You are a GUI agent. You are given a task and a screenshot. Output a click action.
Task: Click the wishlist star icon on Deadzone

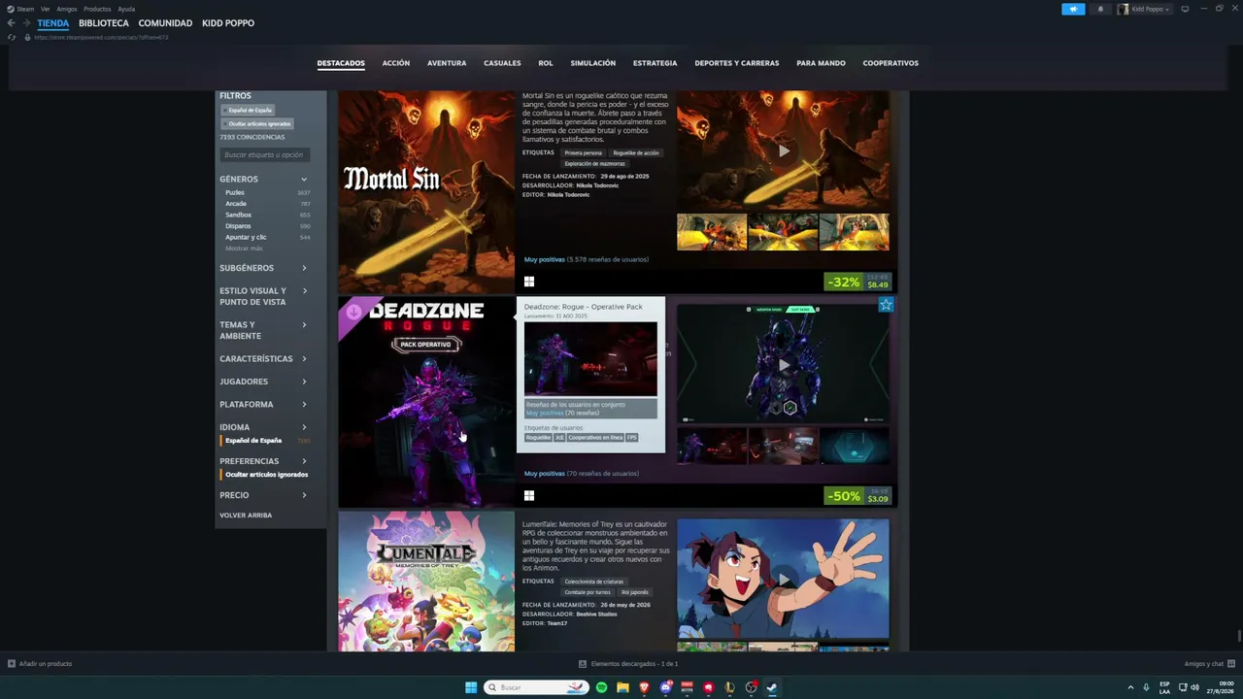coord(886,305)
